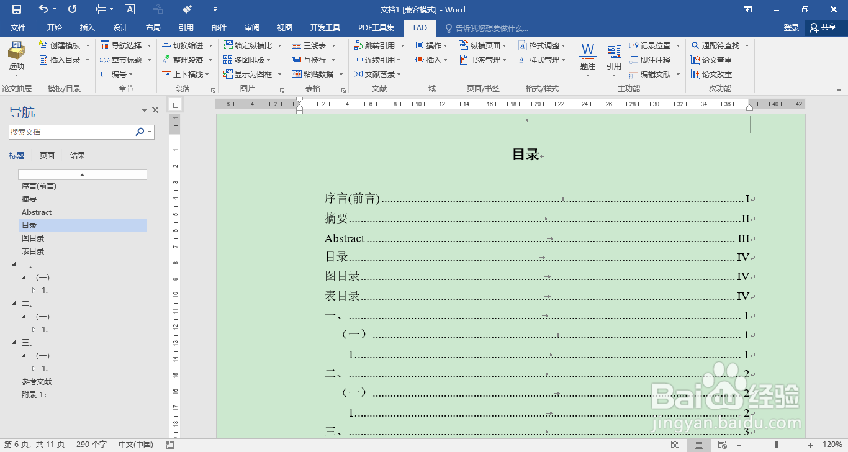The width and height of the screenshot is (848, 452).
Task: Collapse the 二、 heading in navigation
Action: tap(14, 304)
